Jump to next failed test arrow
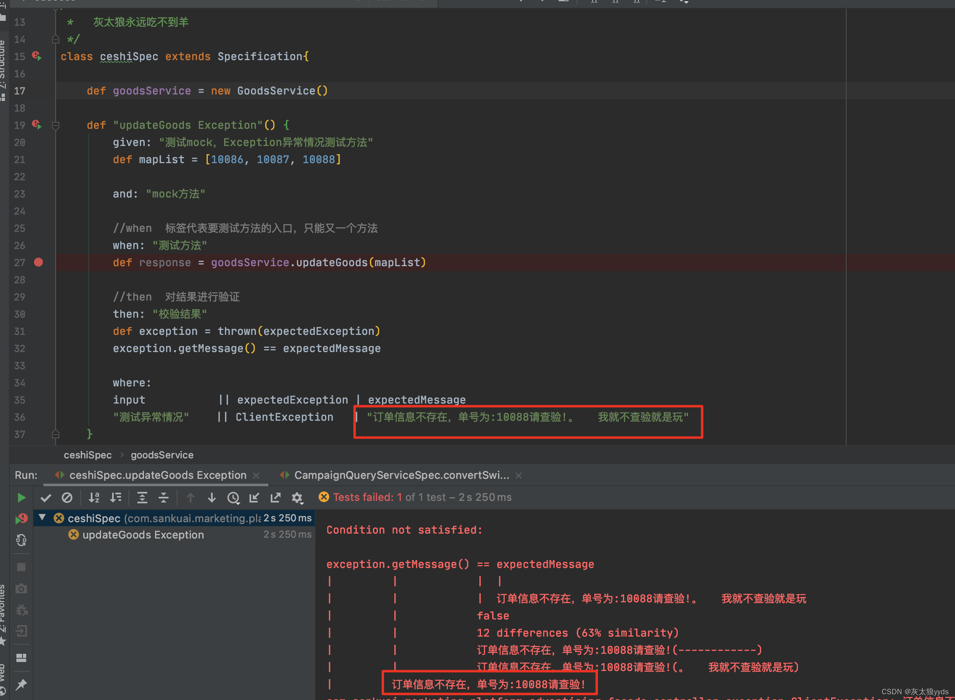The image size is (955, 700). coord(211,498)
